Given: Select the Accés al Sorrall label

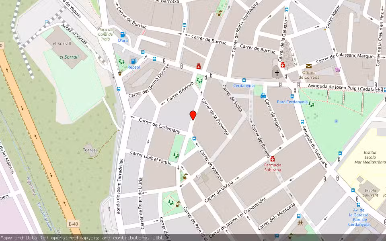Looking at the screenshot, I should [x=74, y=34].
